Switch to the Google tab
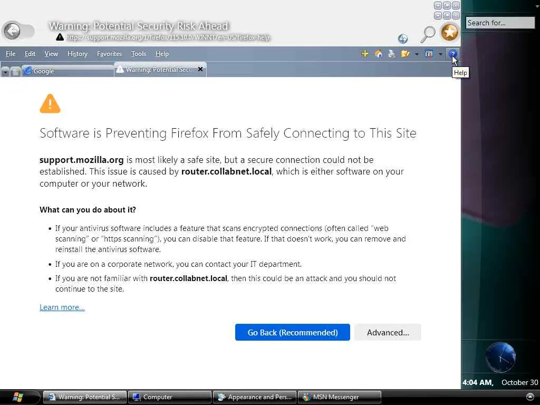The width and height of the screenshot is (540, 405). pos(67,71)
